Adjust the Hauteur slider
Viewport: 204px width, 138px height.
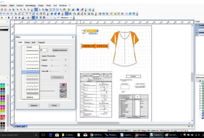pyautogui.click(x=55, y=66)
